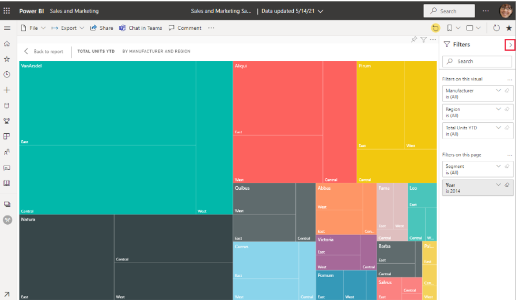
Task: Expand the Total Units YTD filter card
Action: coord(498,128)
